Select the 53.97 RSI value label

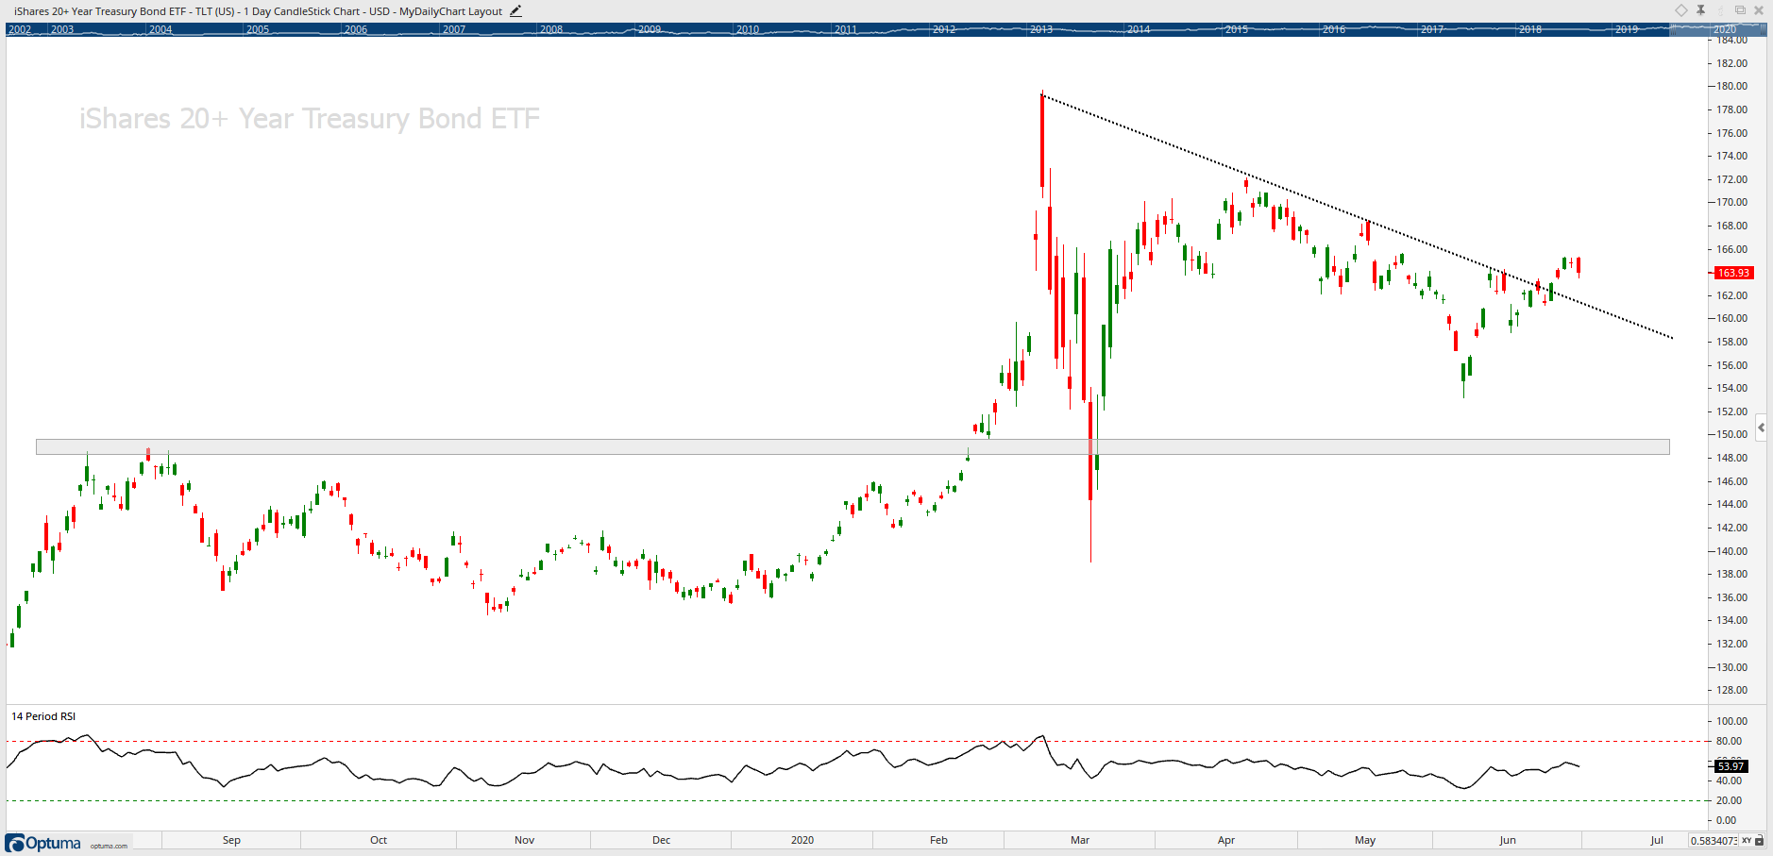1731,766
